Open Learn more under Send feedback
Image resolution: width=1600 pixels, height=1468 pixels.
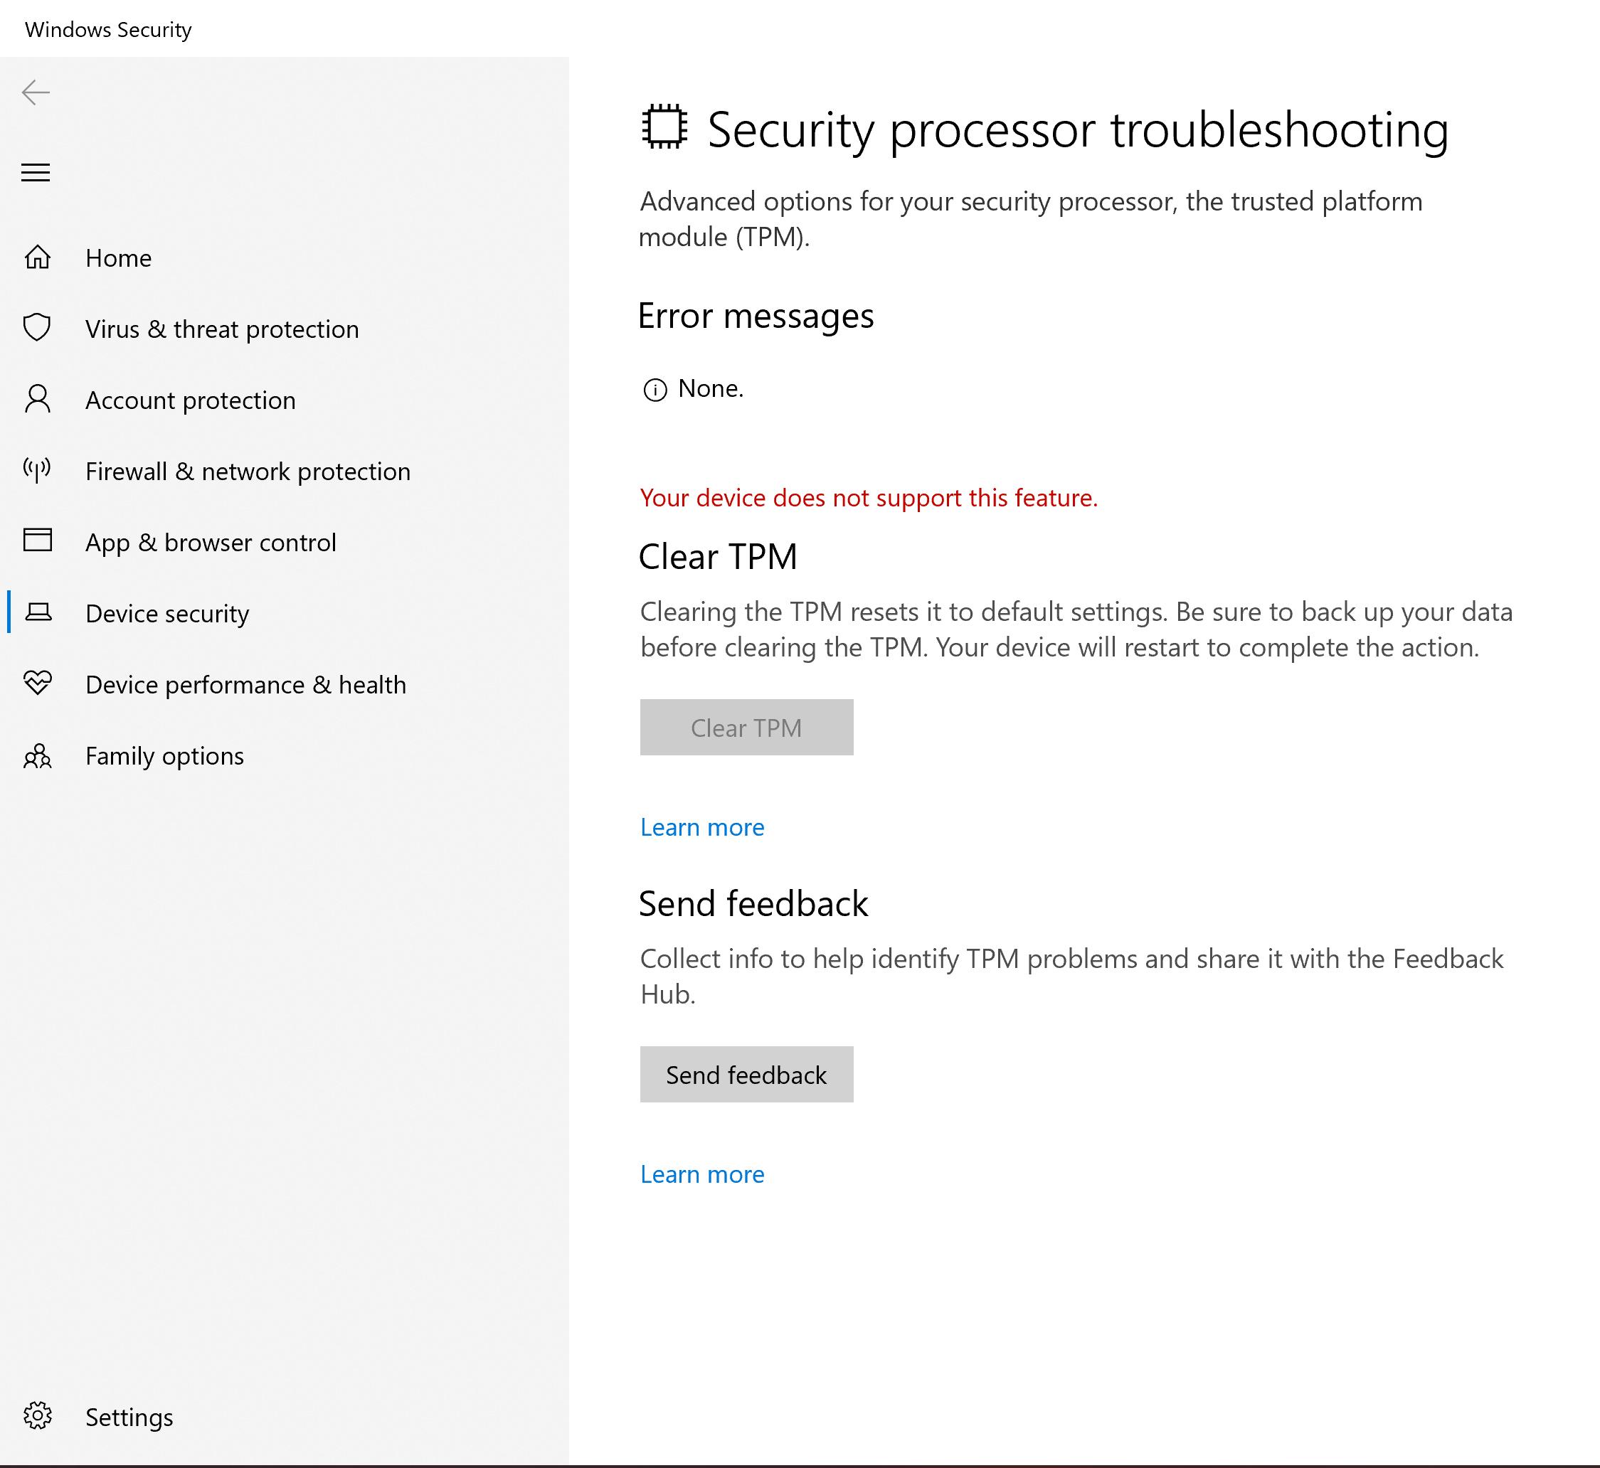701,1174
